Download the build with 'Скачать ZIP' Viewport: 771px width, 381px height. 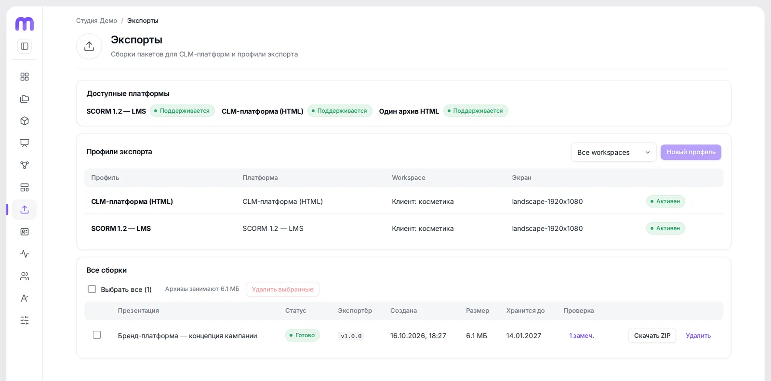(652, 336)
